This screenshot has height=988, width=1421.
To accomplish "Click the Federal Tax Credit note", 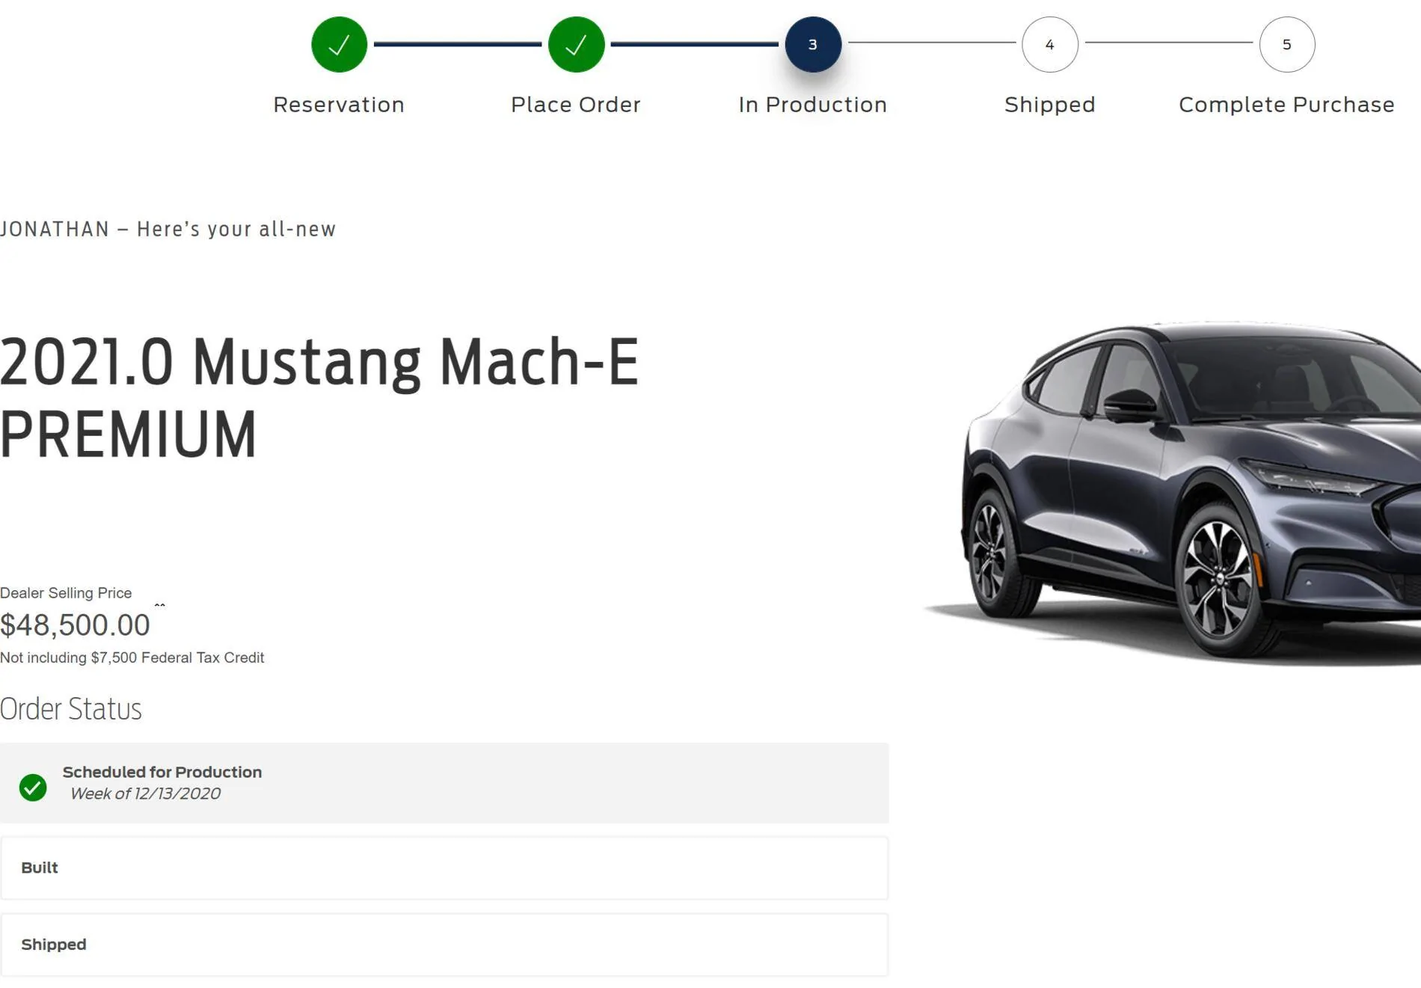I will 132,658.
